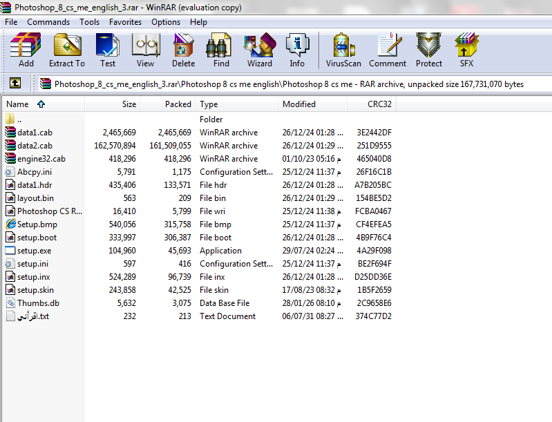Sort files by Size column header
Image resolution: width=552 pixels, height=422 pixels.
[129, 104]
